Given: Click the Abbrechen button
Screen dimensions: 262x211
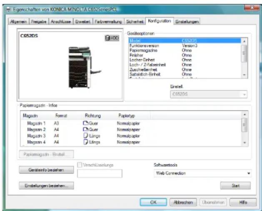Looking at the screenshot, I should coord(183,202).
